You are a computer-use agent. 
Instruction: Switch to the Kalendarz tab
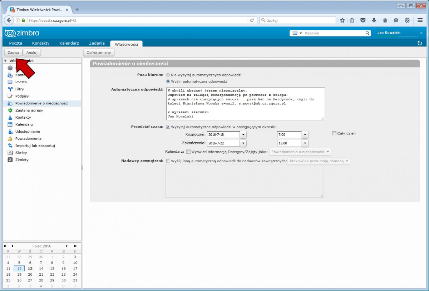69,43
